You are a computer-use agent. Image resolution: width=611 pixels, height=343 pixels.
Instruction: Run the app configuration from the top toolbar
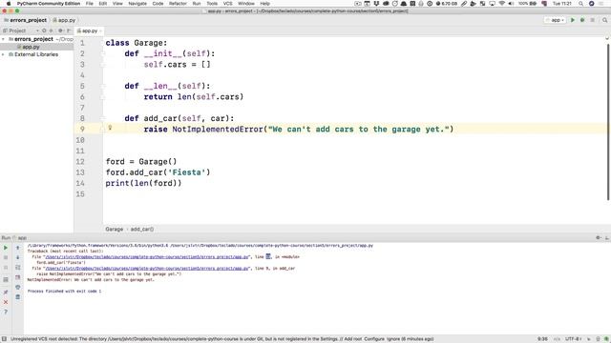573,20
